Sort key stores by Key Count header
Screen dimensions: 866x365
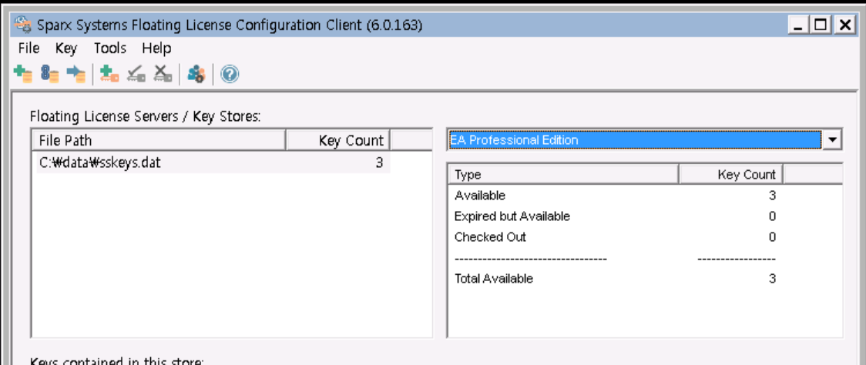[x=338, y=140]
